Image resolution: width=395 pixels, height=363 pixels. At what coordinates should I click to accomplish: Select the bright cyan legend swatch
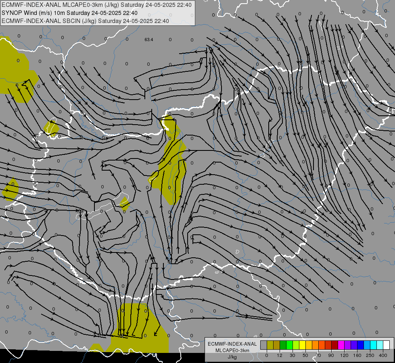point(374,345)
